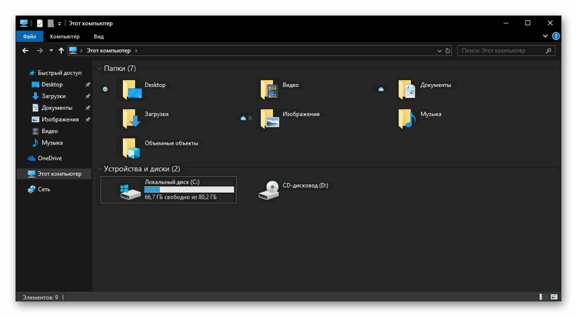Collapse the Устройства и диски (2) group

99,169
